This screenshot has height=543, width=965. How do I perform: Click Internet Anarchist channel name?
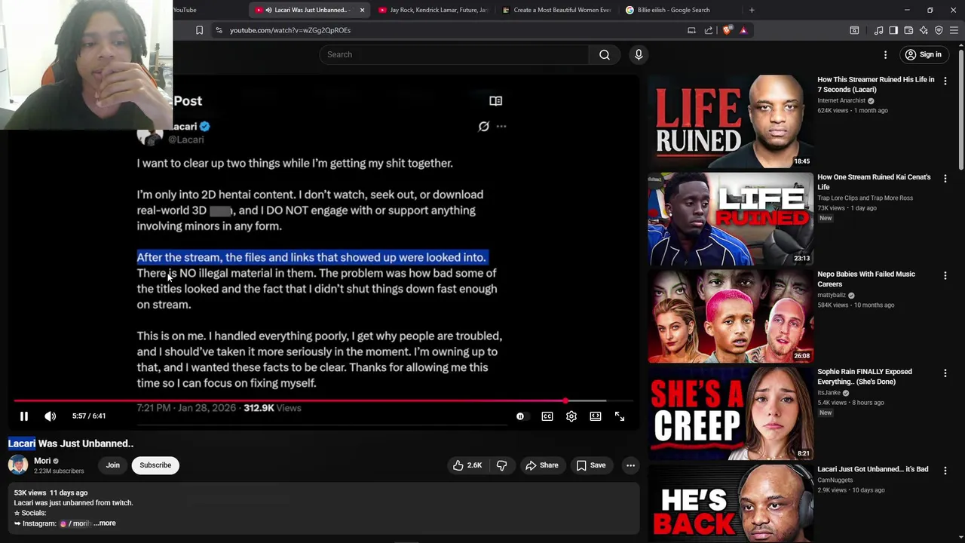click(842, 101)
